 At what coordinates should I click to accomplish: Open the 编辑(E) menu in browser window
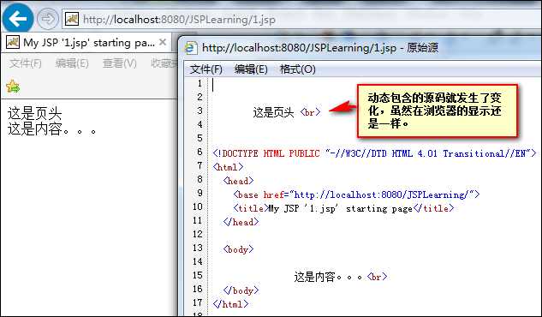[x=72, y=63]
